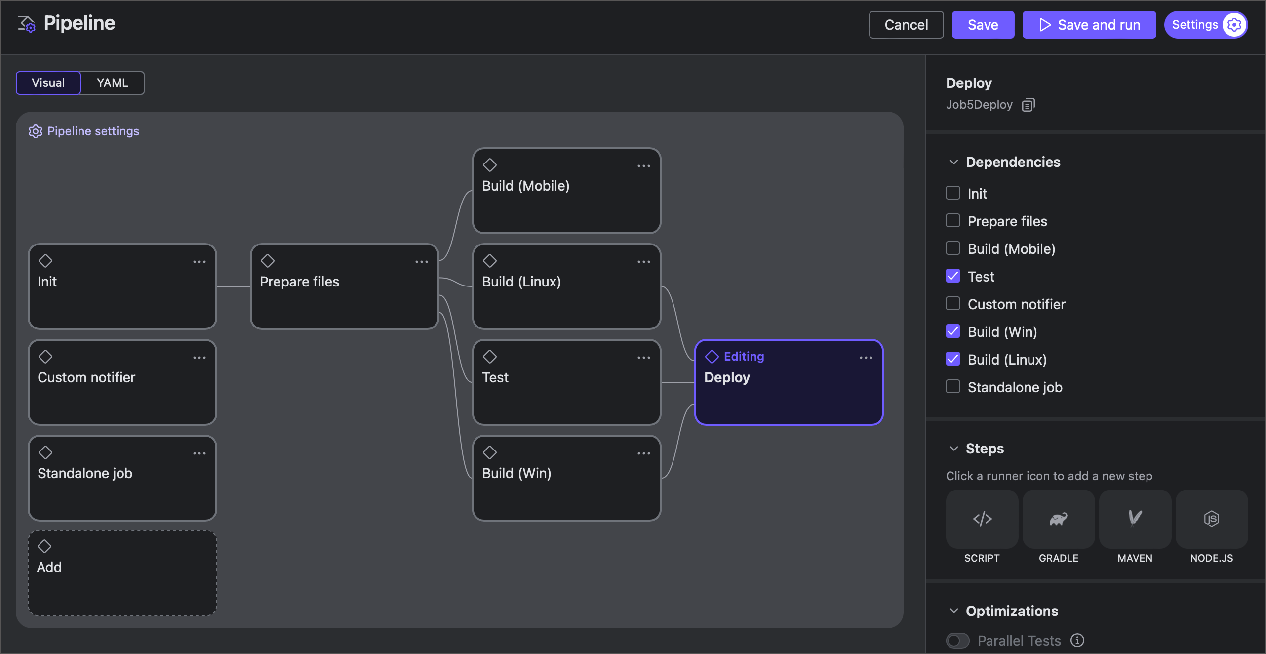Click the Add job placeholder node

click(122, 572)
